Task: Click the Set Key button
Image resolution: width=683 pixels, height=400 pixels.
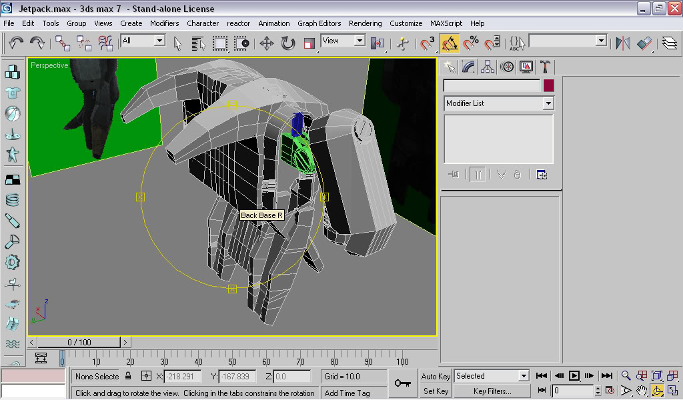Action: [436, 391]
